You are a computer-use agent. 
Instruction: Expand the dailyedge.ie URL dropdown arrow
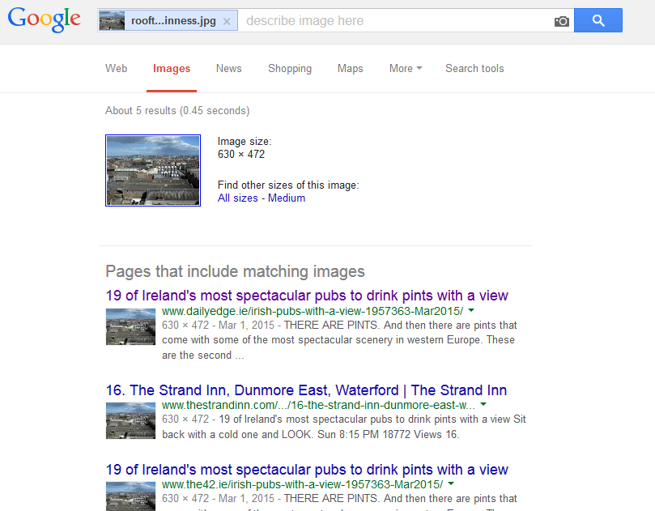471,310
